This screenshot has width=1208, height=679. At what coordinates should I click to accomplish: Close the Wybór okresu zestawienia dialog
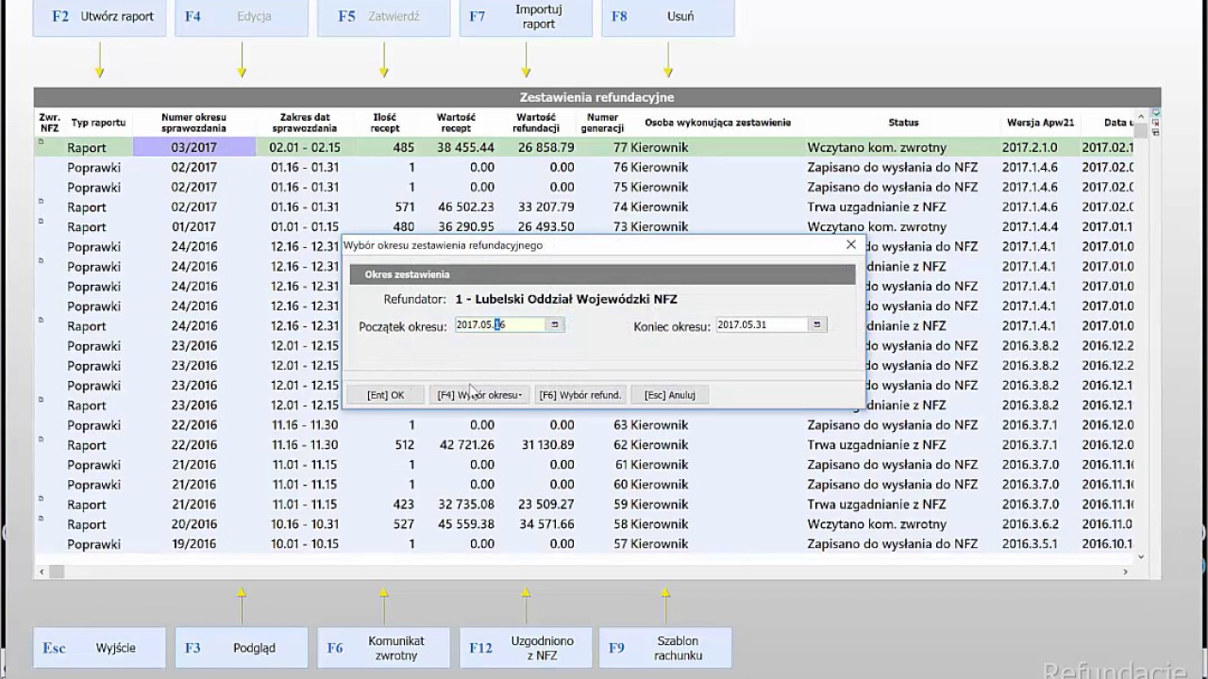(x=851, y=244)
